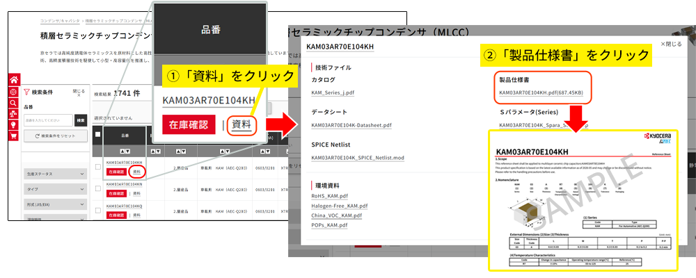
Task: Expand the 形式 (JIS/EIA) dropdown
Action: [x=56, y=204]
